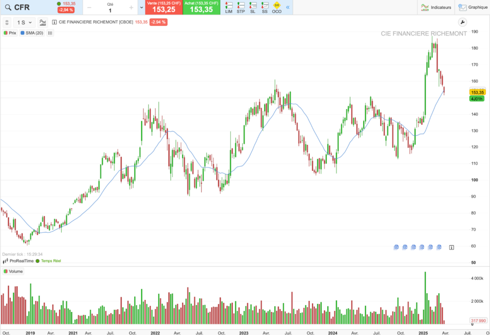Expand the quantity dropdown arrow
The width and height of the screenshot is (490, 335).
click(142, 8)
